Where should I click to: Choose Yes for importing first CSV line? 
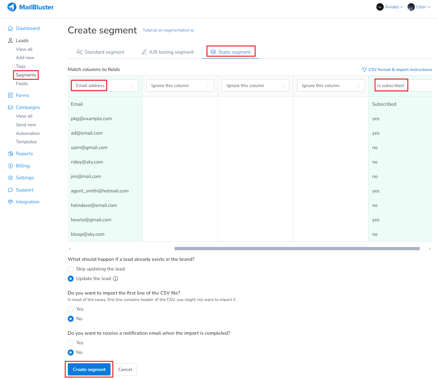(x=71, y=309)
